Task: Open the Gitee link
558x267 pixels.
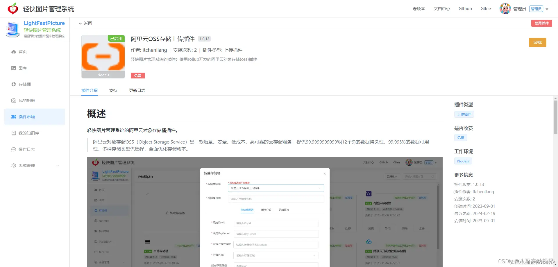Action: point(485,9)
